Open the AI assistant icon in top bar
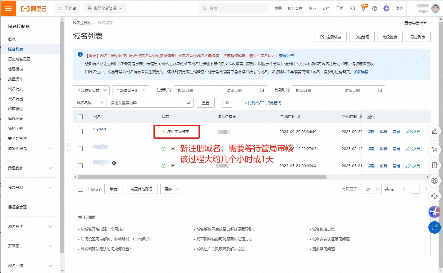This screenshot has width=443, height=273. [386, 8]
